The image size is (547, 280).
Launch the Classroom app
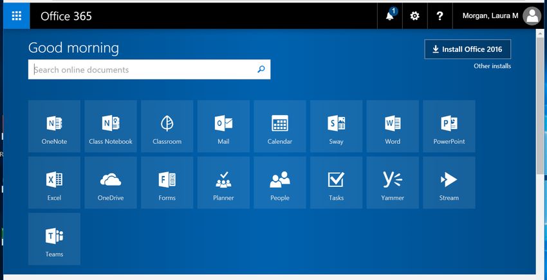(167, 126)
